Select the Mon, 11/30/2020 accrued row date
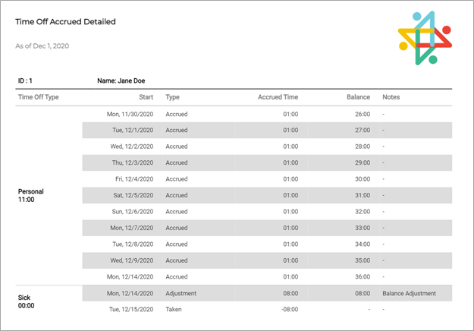The height and width of the screenshot is (331, 474). (130, 114)
